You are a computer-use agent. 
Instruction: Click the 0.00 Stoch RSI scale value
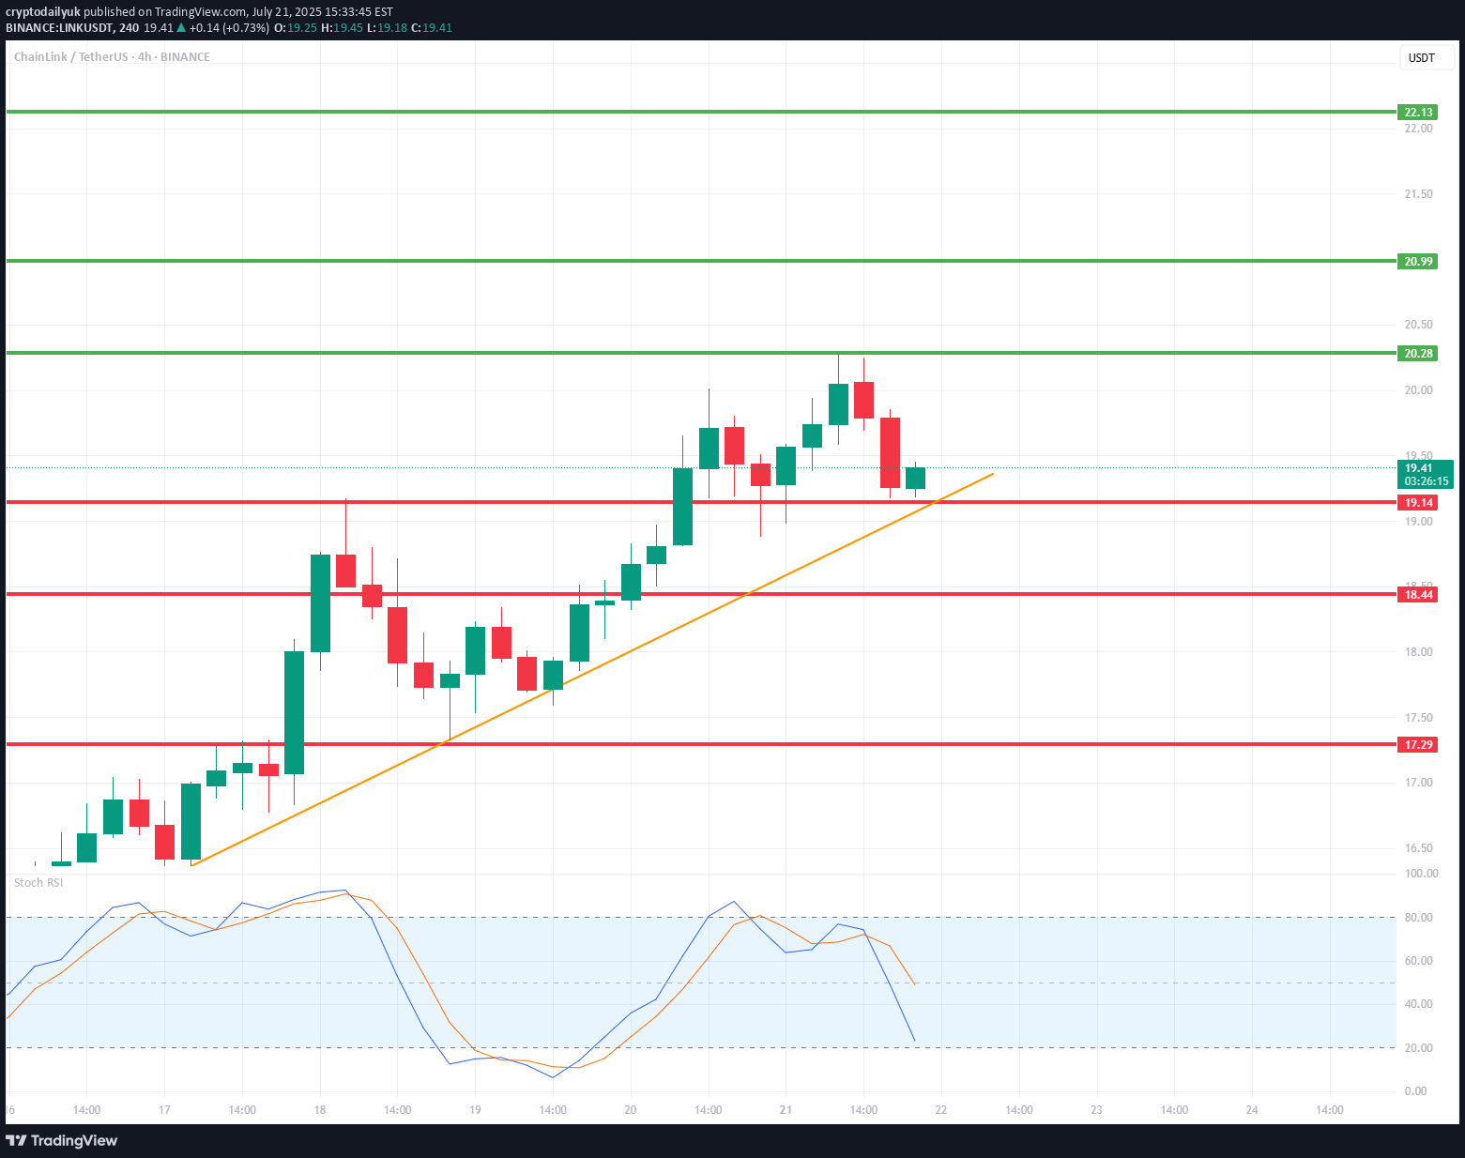pyautogui.click(x=1415, y=1091)
